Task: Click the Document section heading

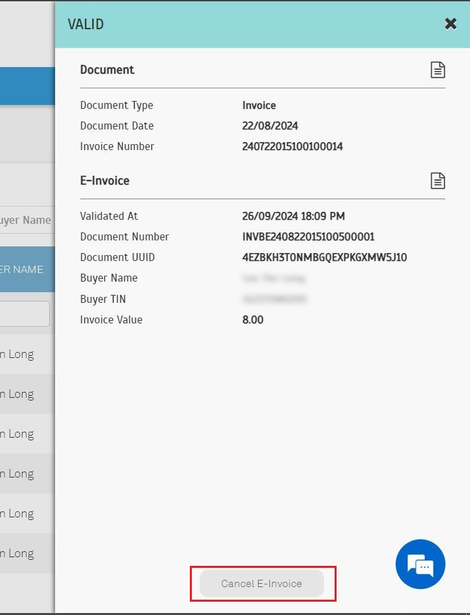Action: 107,70
